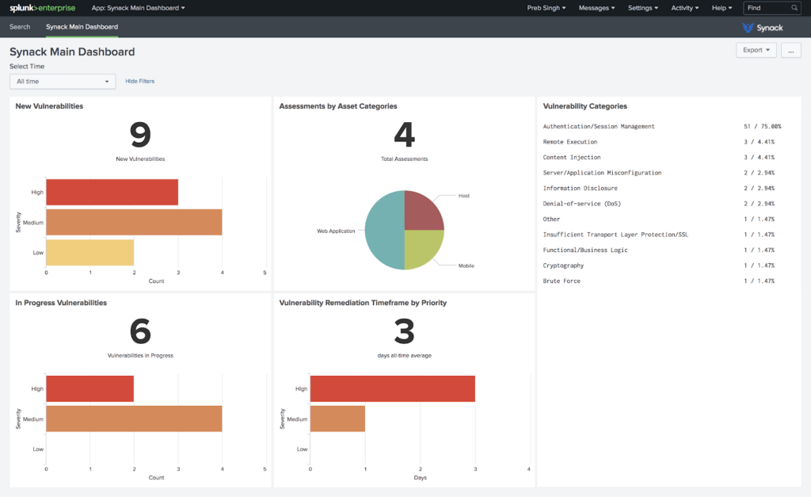Viewport: 811px width, 497px height.
Task: Click the Host slice of the assessments pie
Action: pos(420,210)
